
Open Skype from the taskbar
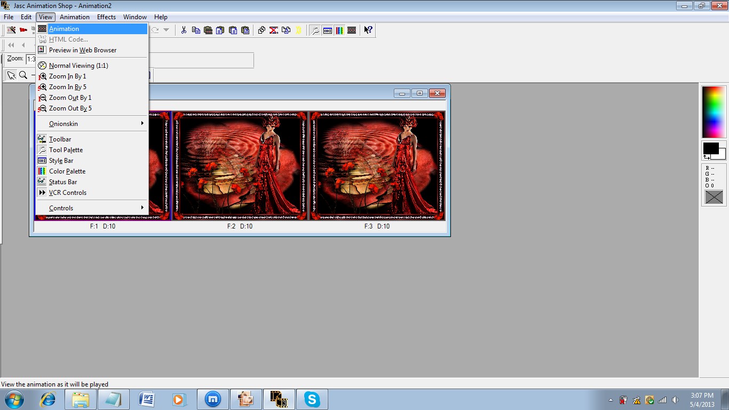pos(312,399)
